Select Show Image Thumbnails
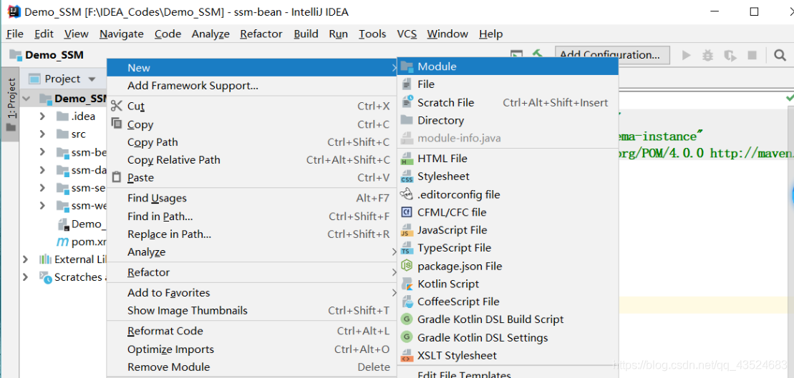794x378 pixels. [252, 310]
